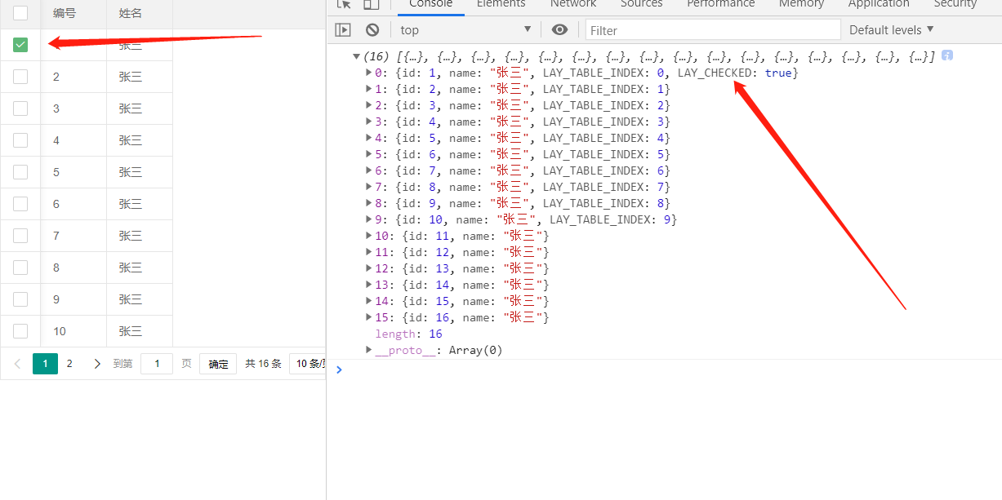Open the Performance tab
Viewport: 1002px width, 500px height.
[x=721, y=4]
